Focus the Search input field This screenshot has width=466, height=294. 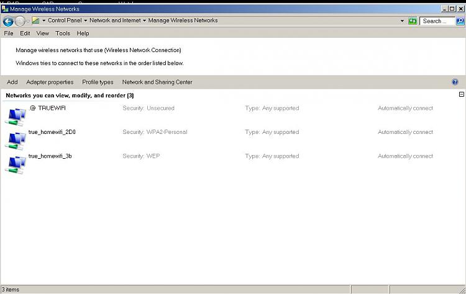point(437,21)
